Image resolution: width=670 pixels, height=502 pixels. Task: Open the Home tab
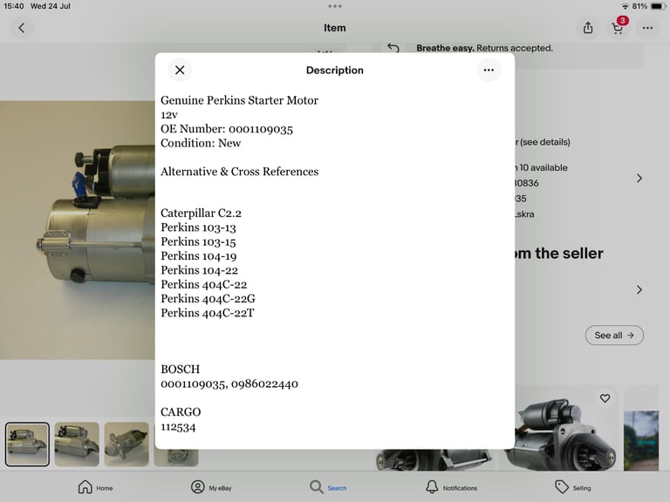click(x=95, y=487)
